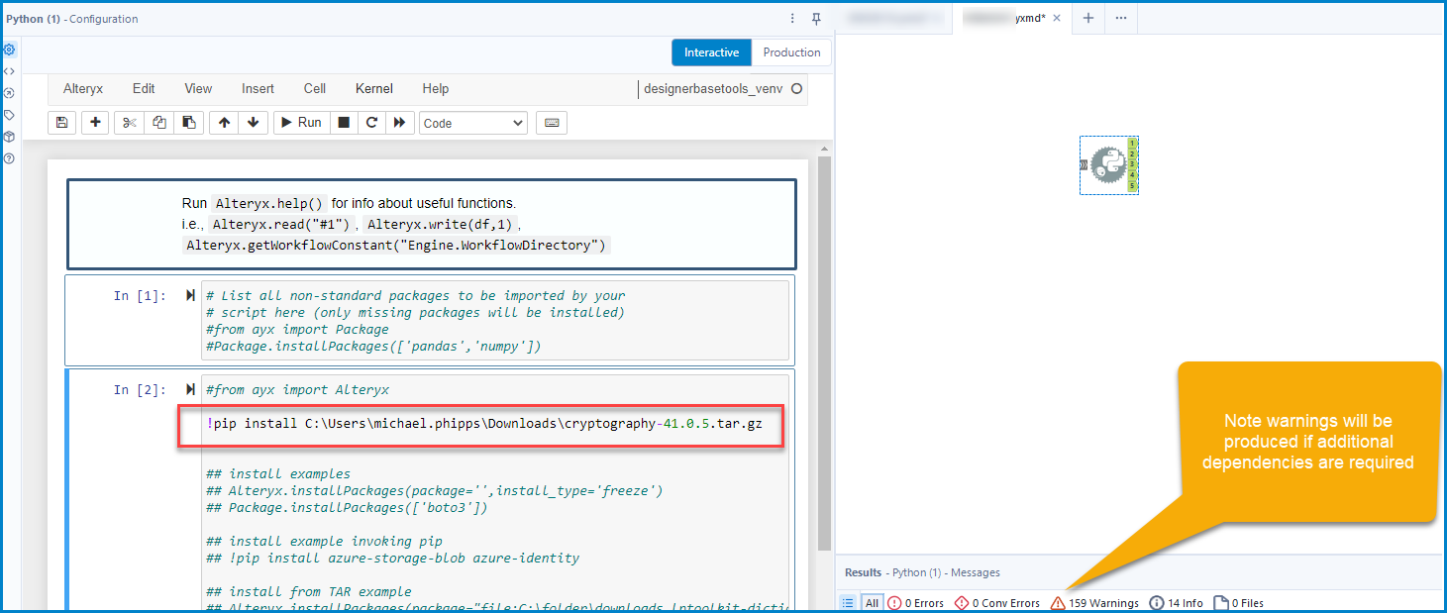Restart the kernel with circular arrow icon
The height and width of the screenshot is (613, 1447).
(371, 123)
